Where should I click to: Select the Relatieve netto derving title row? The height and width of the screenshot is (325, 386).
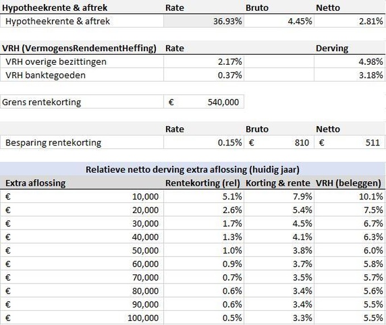[193, 169]
